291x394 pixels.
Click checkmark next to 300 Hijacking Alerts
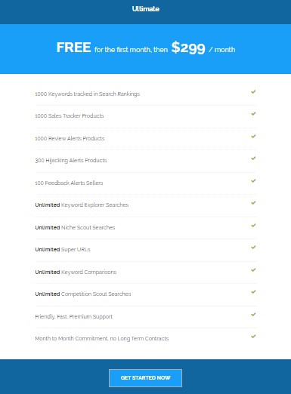tap(253, 159)
